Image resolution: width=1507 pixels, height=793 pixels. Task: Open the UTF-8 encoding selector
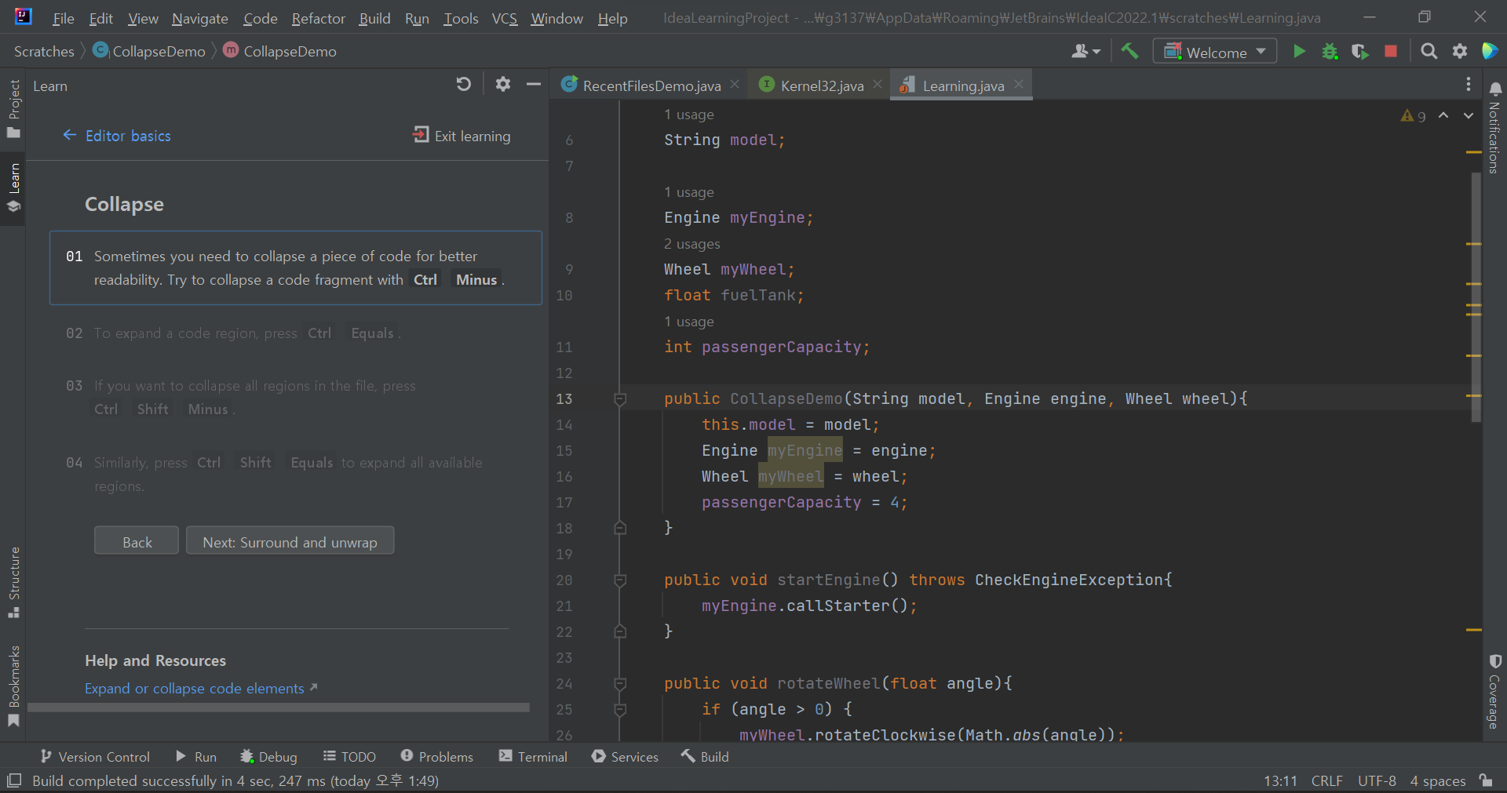1377,781
